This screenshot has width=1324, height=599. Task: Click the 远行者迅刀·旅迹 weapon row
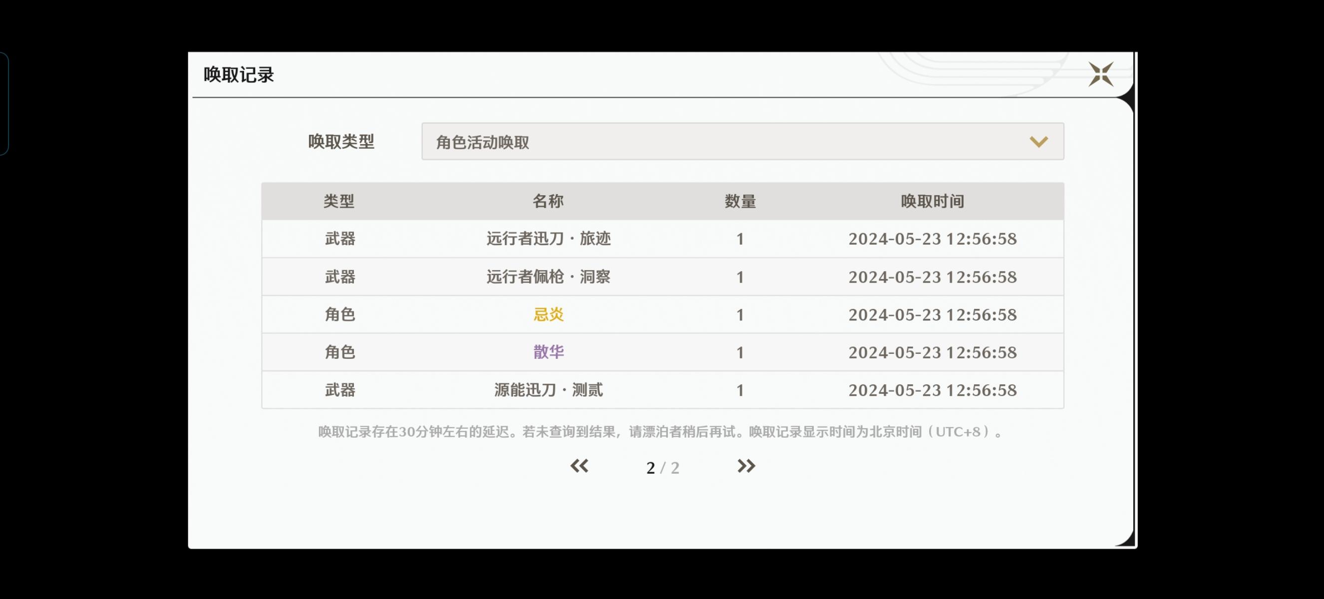click(x=548, y=239)
